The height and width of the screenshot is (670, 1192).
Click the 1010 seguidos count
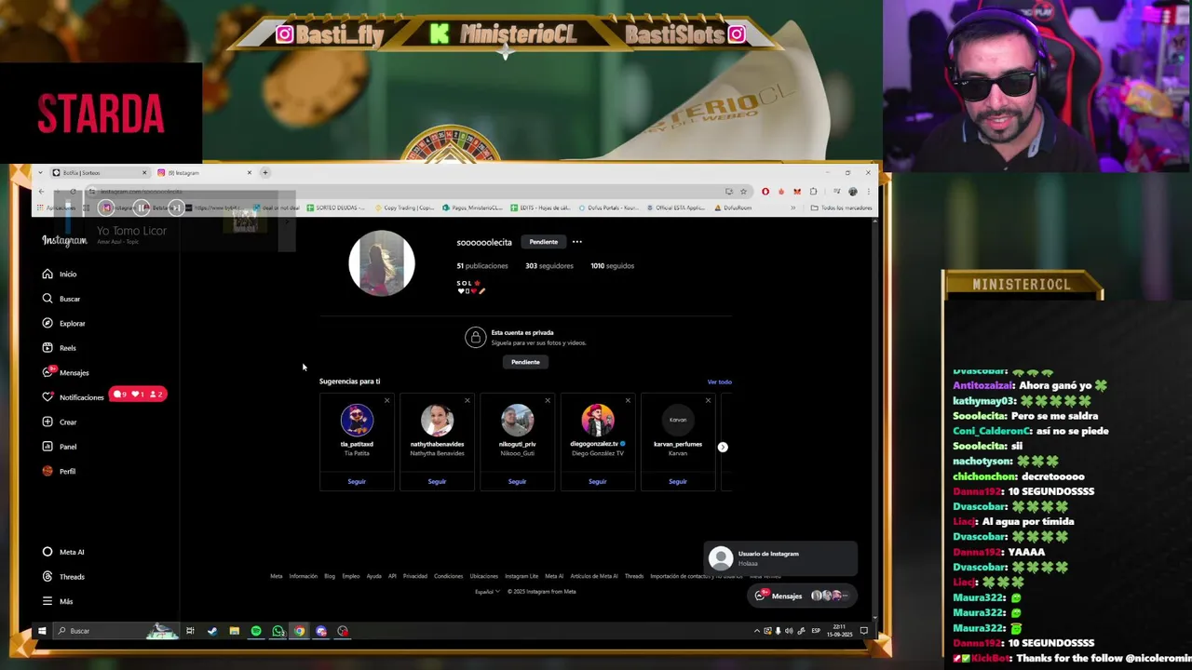point(612,266)
